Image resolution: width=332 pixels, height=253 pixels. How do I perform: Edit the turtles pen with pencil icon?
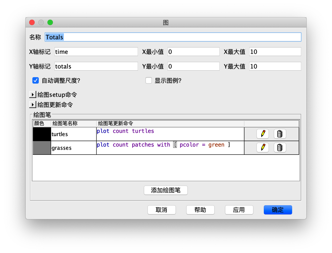(x=263, y=134)
